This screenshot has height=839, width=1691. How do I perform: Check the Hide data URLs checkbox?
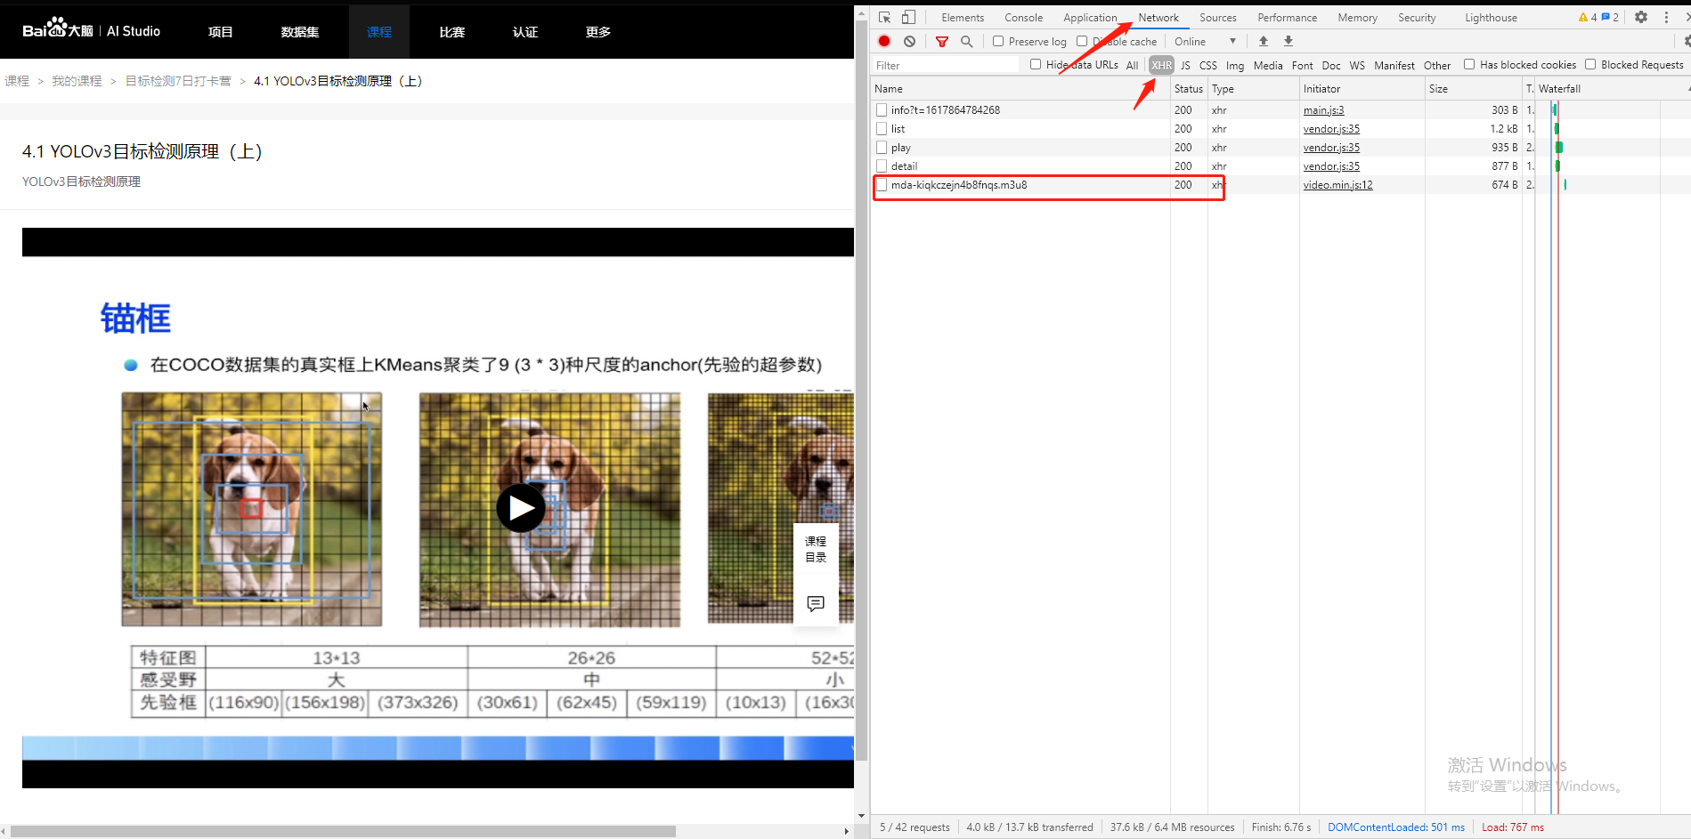pos(1035,64)
